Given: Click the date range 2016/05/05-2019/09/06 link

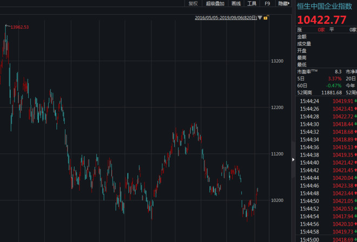Looking at the screenshot, I should (226, 18).
